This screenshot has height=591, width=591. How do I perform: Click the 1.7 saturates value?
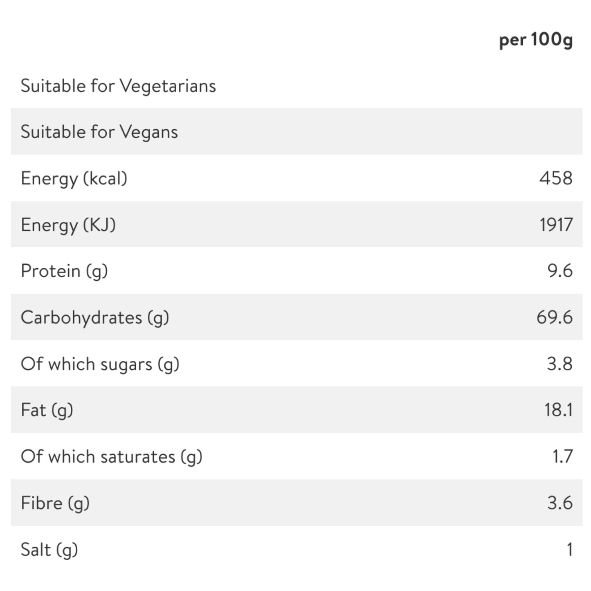tap(562, 456)
